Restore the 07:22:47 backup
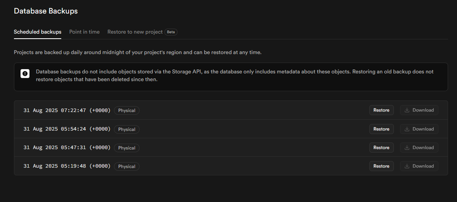This screenshot has width=457, height=202. [x=381, y=110]
